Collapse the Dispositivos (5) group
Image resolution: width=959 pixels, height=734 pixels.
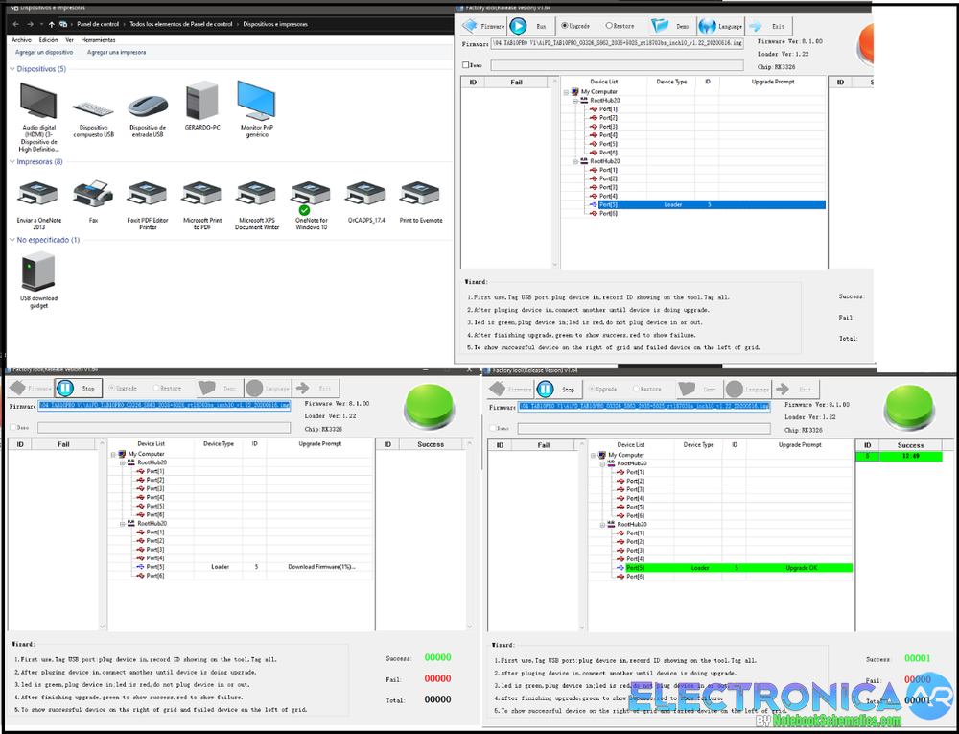(x=12, y=69)
